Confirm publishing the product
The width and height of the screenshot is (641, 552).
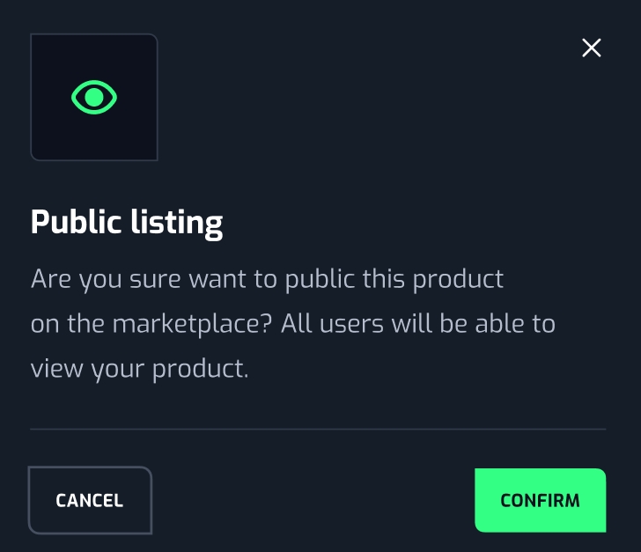pos(540,500)
